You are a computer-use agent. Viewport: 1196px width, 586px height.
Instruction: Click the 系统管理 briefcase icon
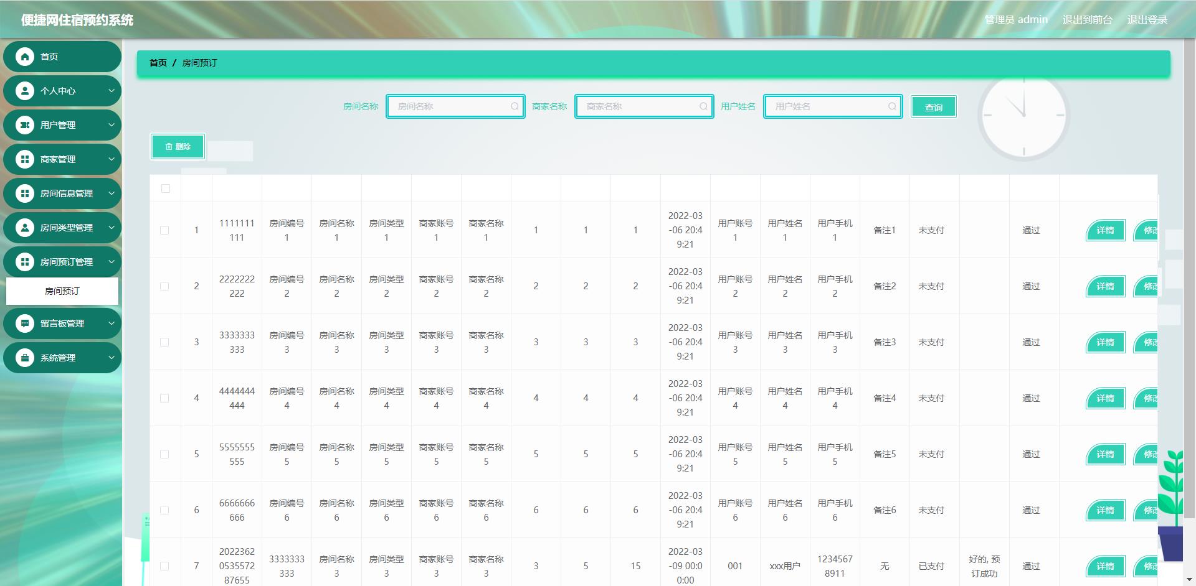(25, 358)
